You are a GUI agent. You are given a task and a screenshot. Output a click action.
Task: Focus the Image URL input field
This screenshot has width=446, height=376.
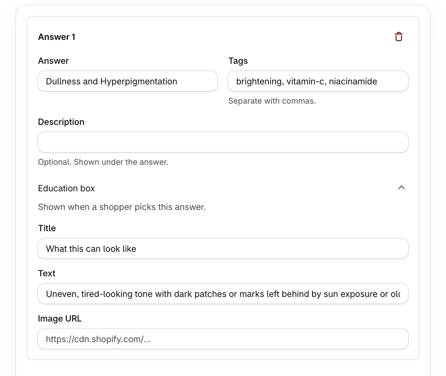coord(223,339)
